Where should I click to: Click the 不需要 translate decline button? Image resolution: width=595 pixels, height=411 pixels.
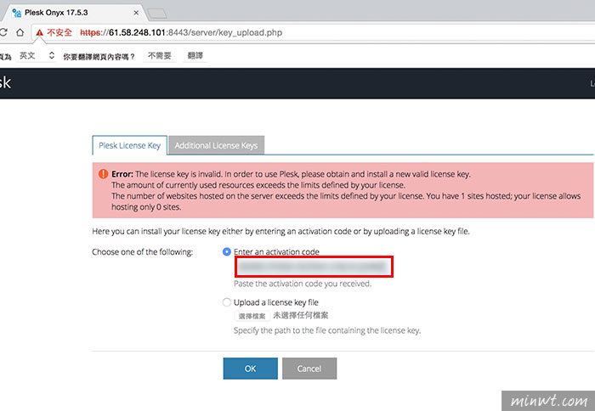point(160,56)
